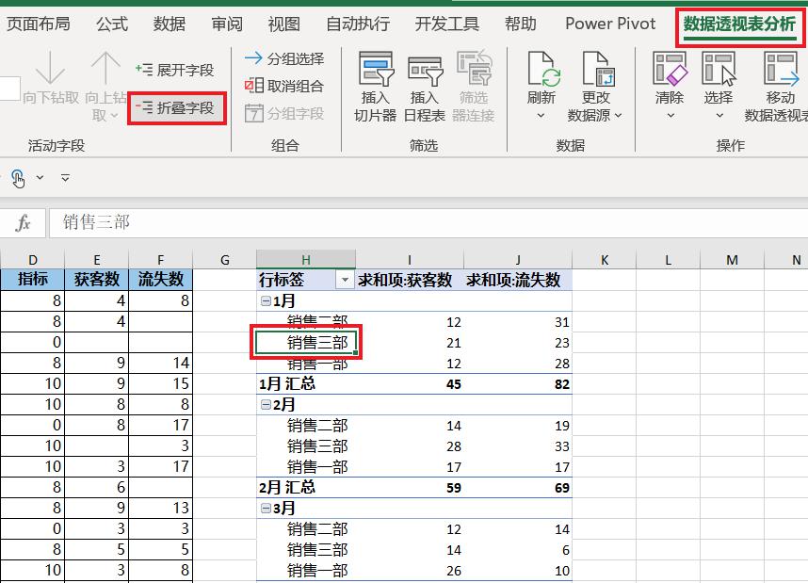Open the Power Pivot tab

click(610, 24)
